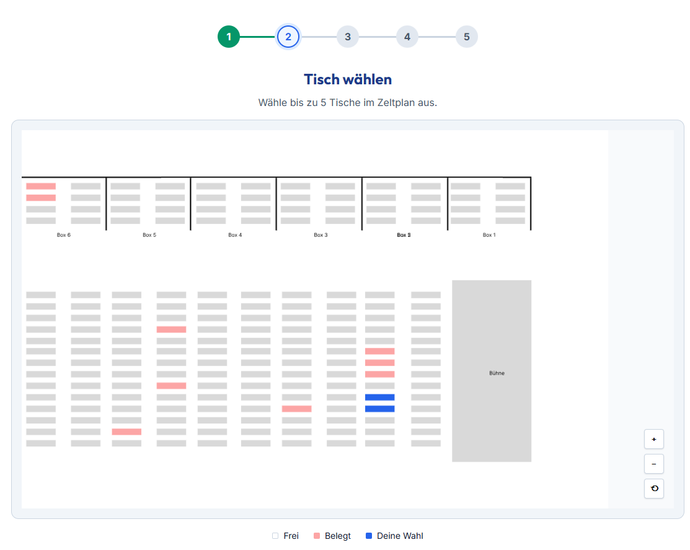Reset the tent plan view
The image size is (690, 550).
(653, 489)
